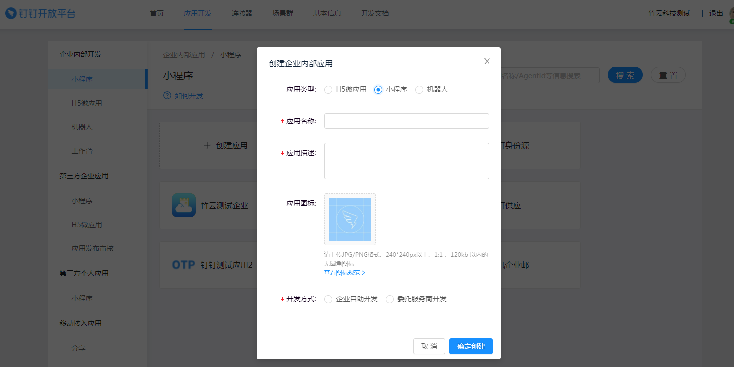Open the 基本信息 navigation item
734x367 pixels.
point(327,13)
